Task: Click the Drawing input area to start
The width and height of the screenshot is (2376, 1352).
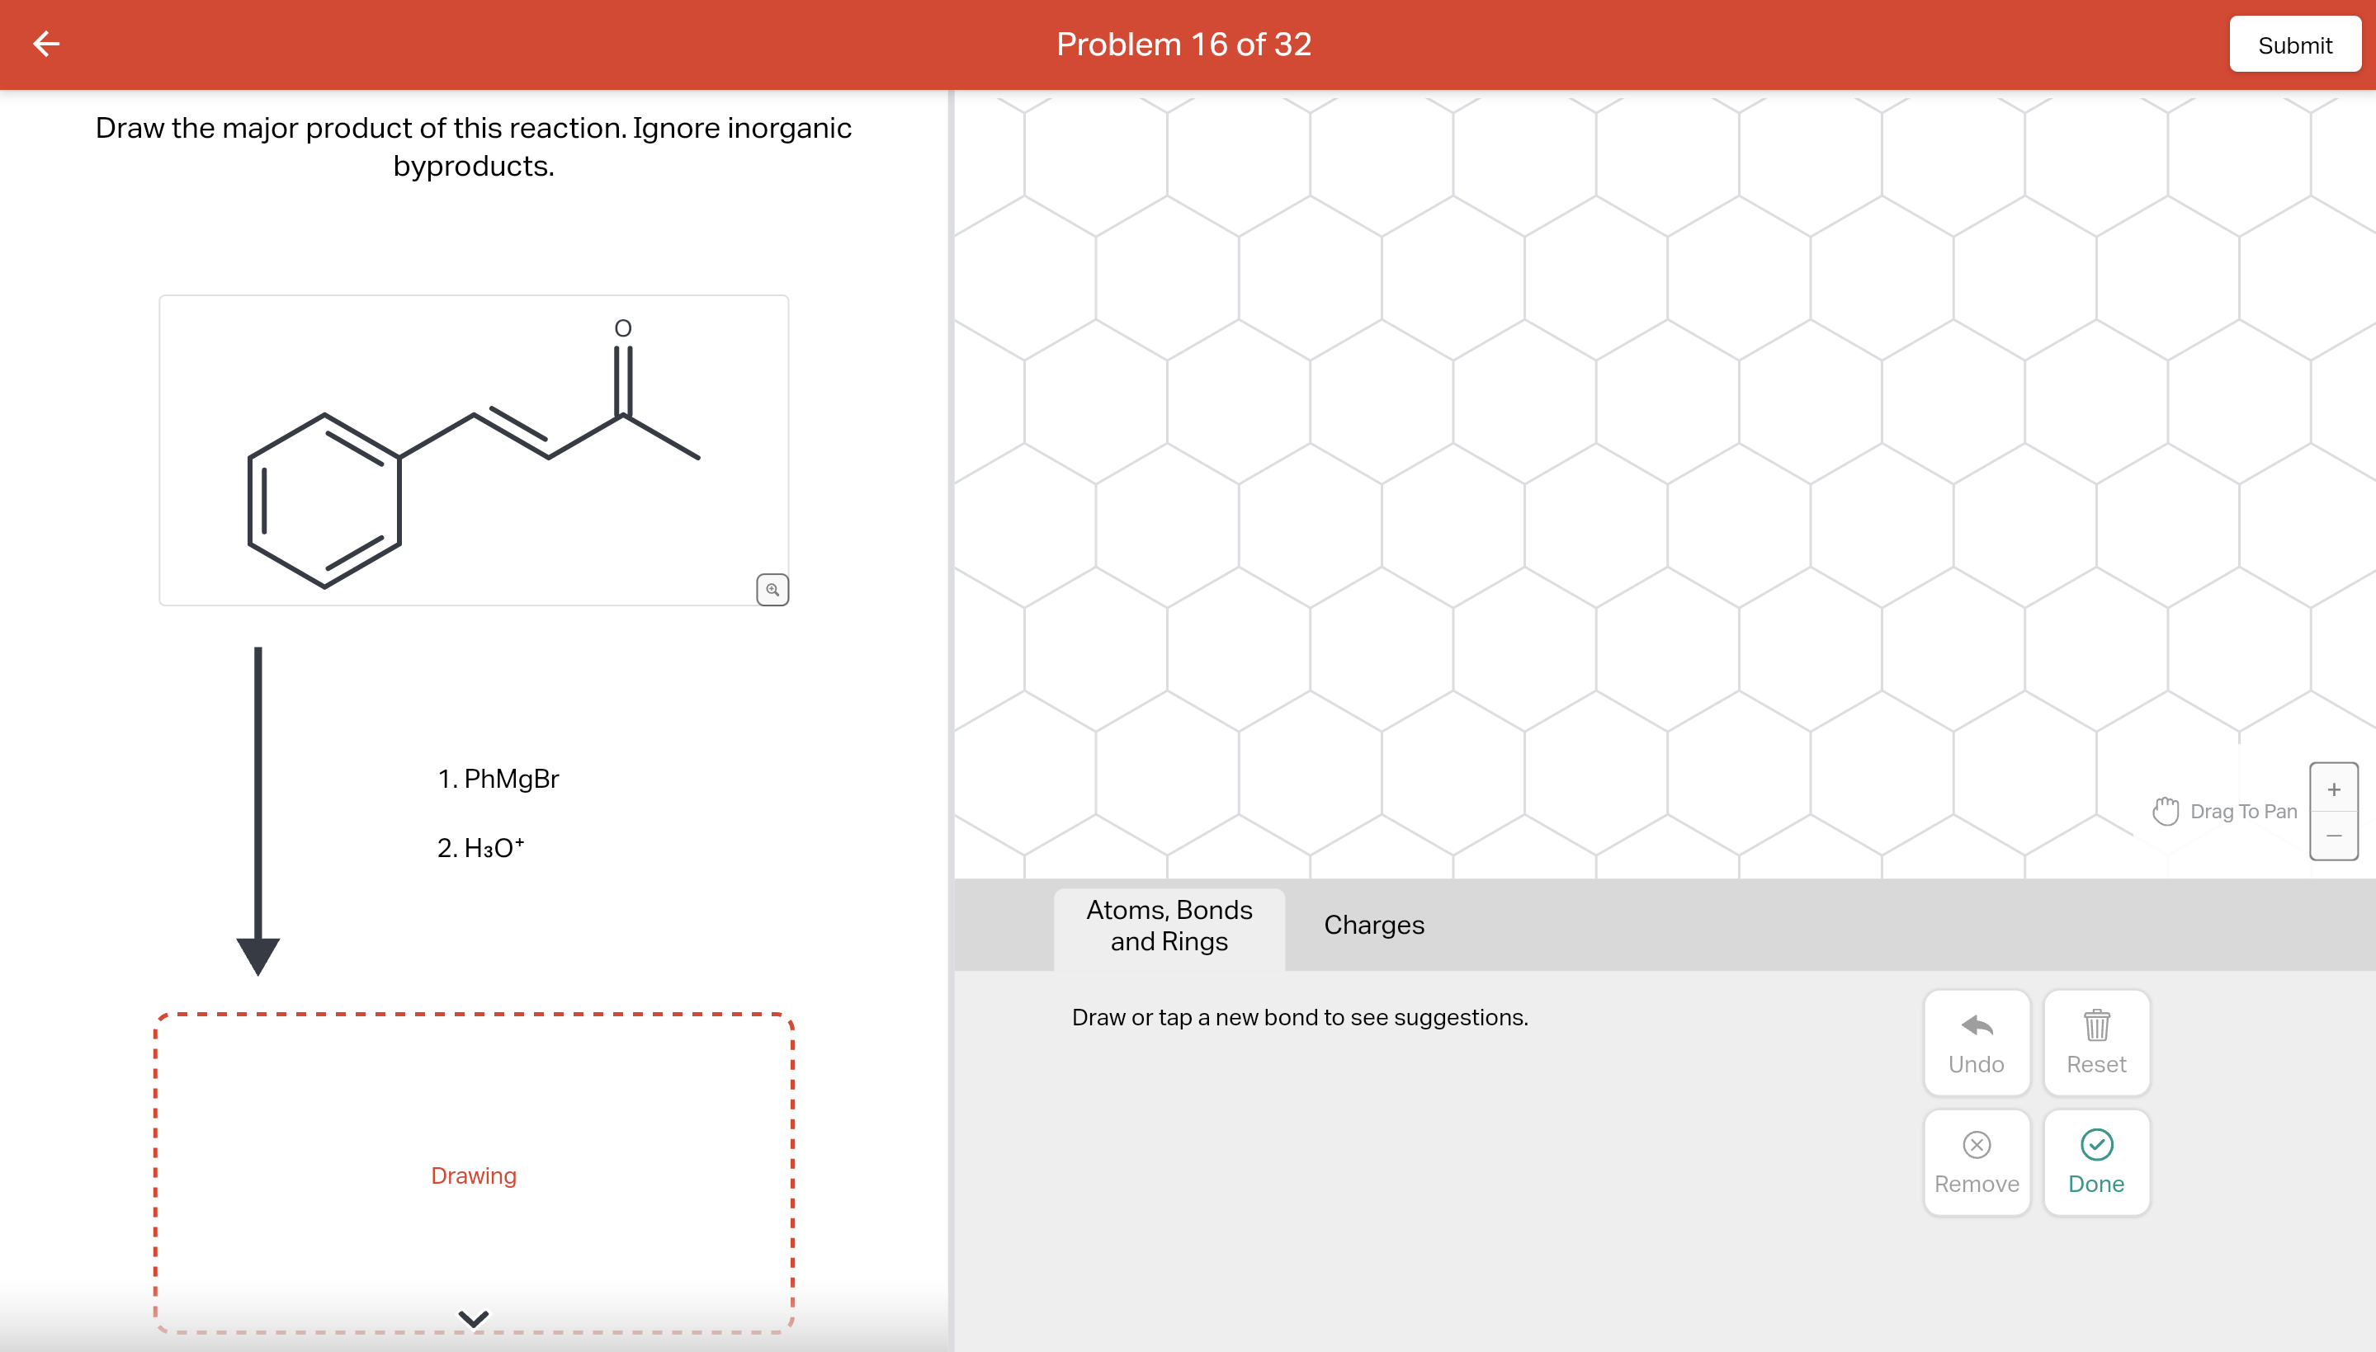Action: pyautogui.click(x=471, y=1174)
